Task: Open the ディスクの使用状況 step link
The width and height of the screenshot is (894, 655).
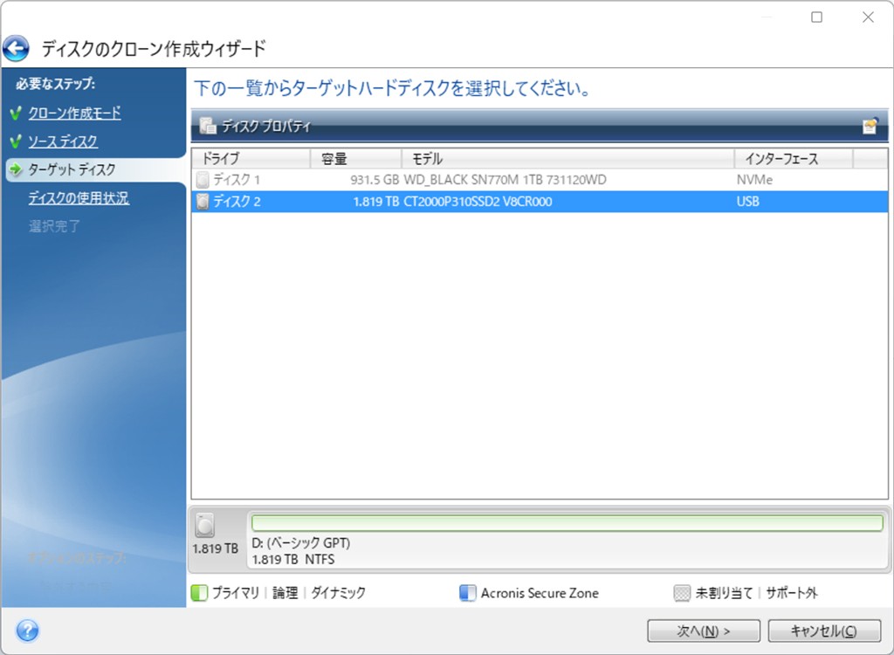Action: [x=79, y=198]
